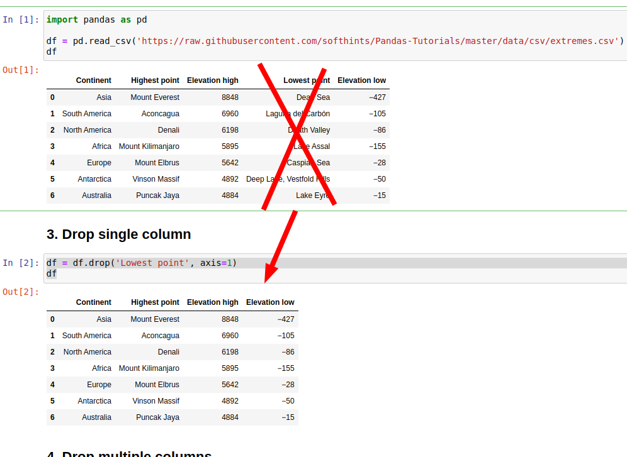Select the 'Elevation low' header in Out[2]
Image resolution: width=627 pixels, height=457 pixels.
pyautogui.click(x=270, y=302)
